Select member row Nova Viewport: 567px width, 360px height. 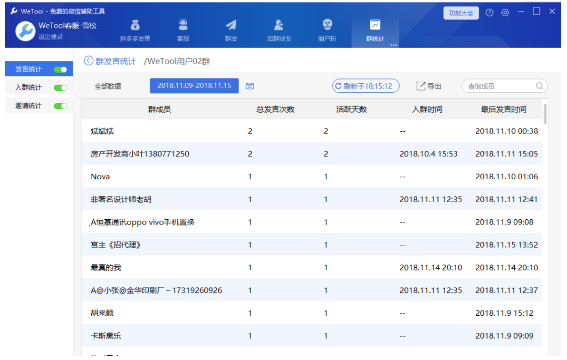[312, 176]
